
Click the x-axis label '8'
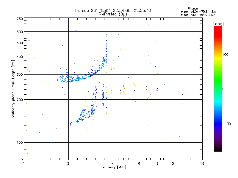(x=158, y=163)
